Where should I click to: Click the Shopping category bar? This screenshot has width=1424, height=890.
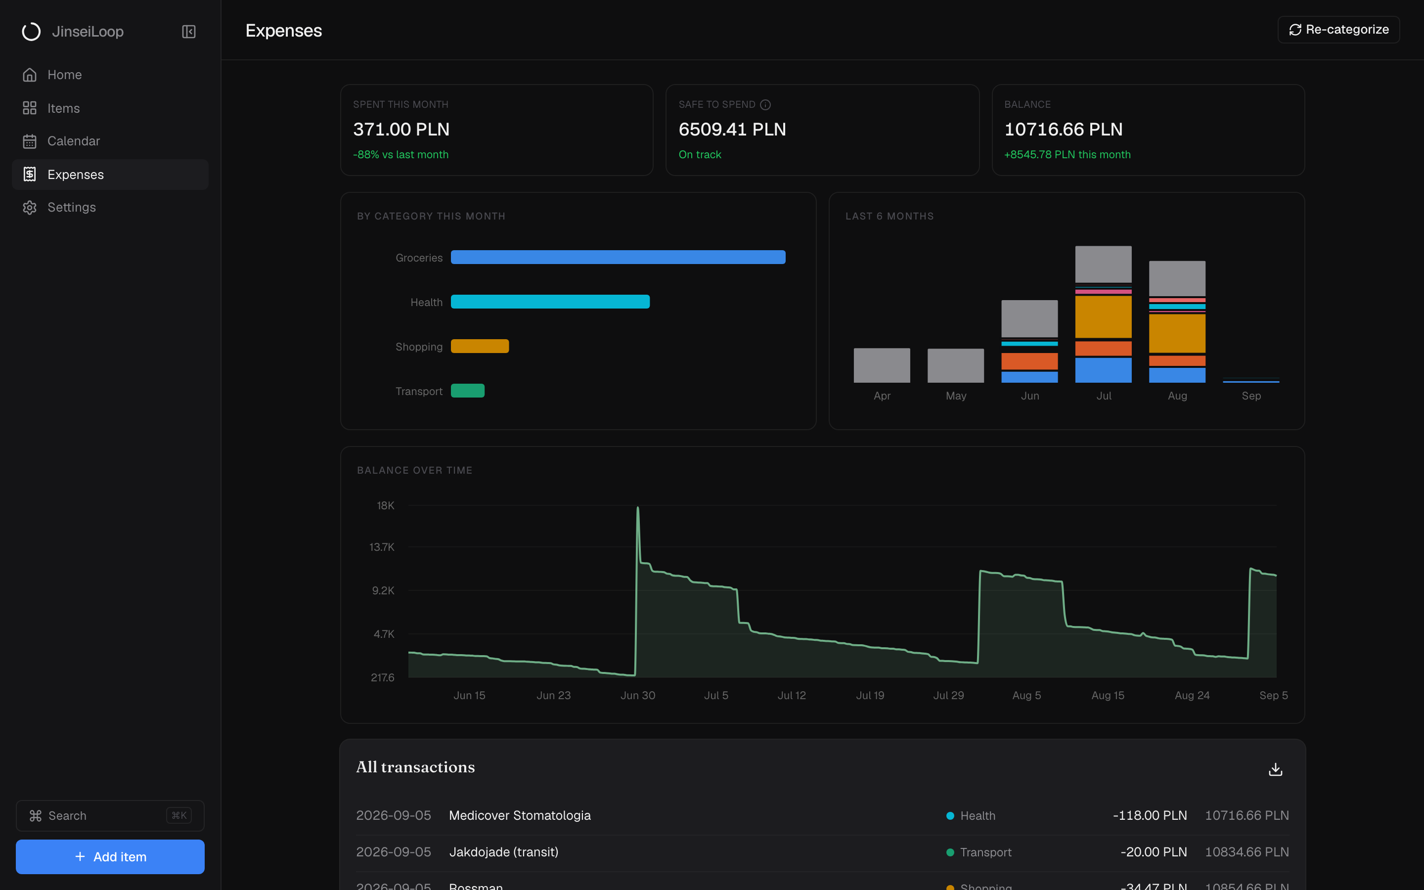pos(480,346)
